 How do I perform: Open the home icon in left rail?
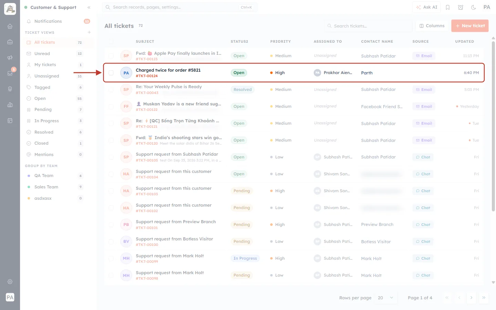(x=10, y=26)
